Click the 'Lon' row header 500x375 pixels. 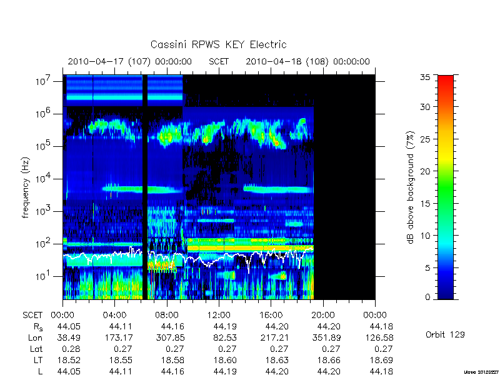(x=36, y=337)
